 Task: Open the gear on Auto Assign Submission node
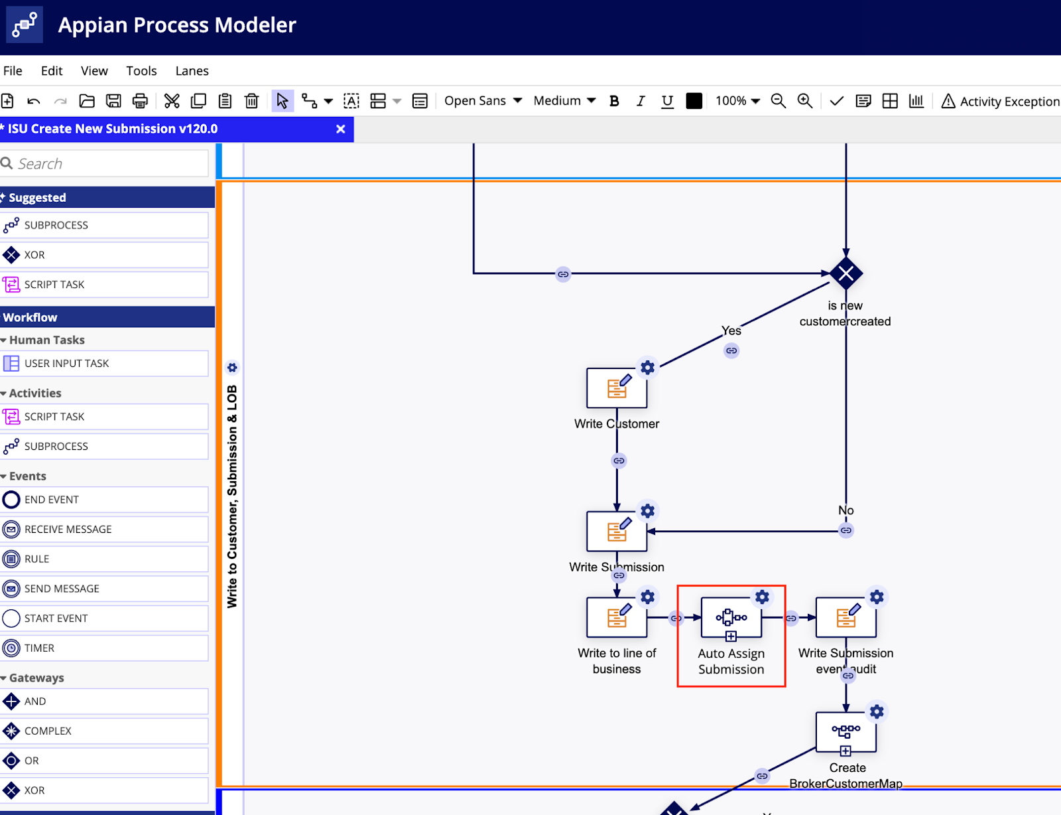pos(763,597)
